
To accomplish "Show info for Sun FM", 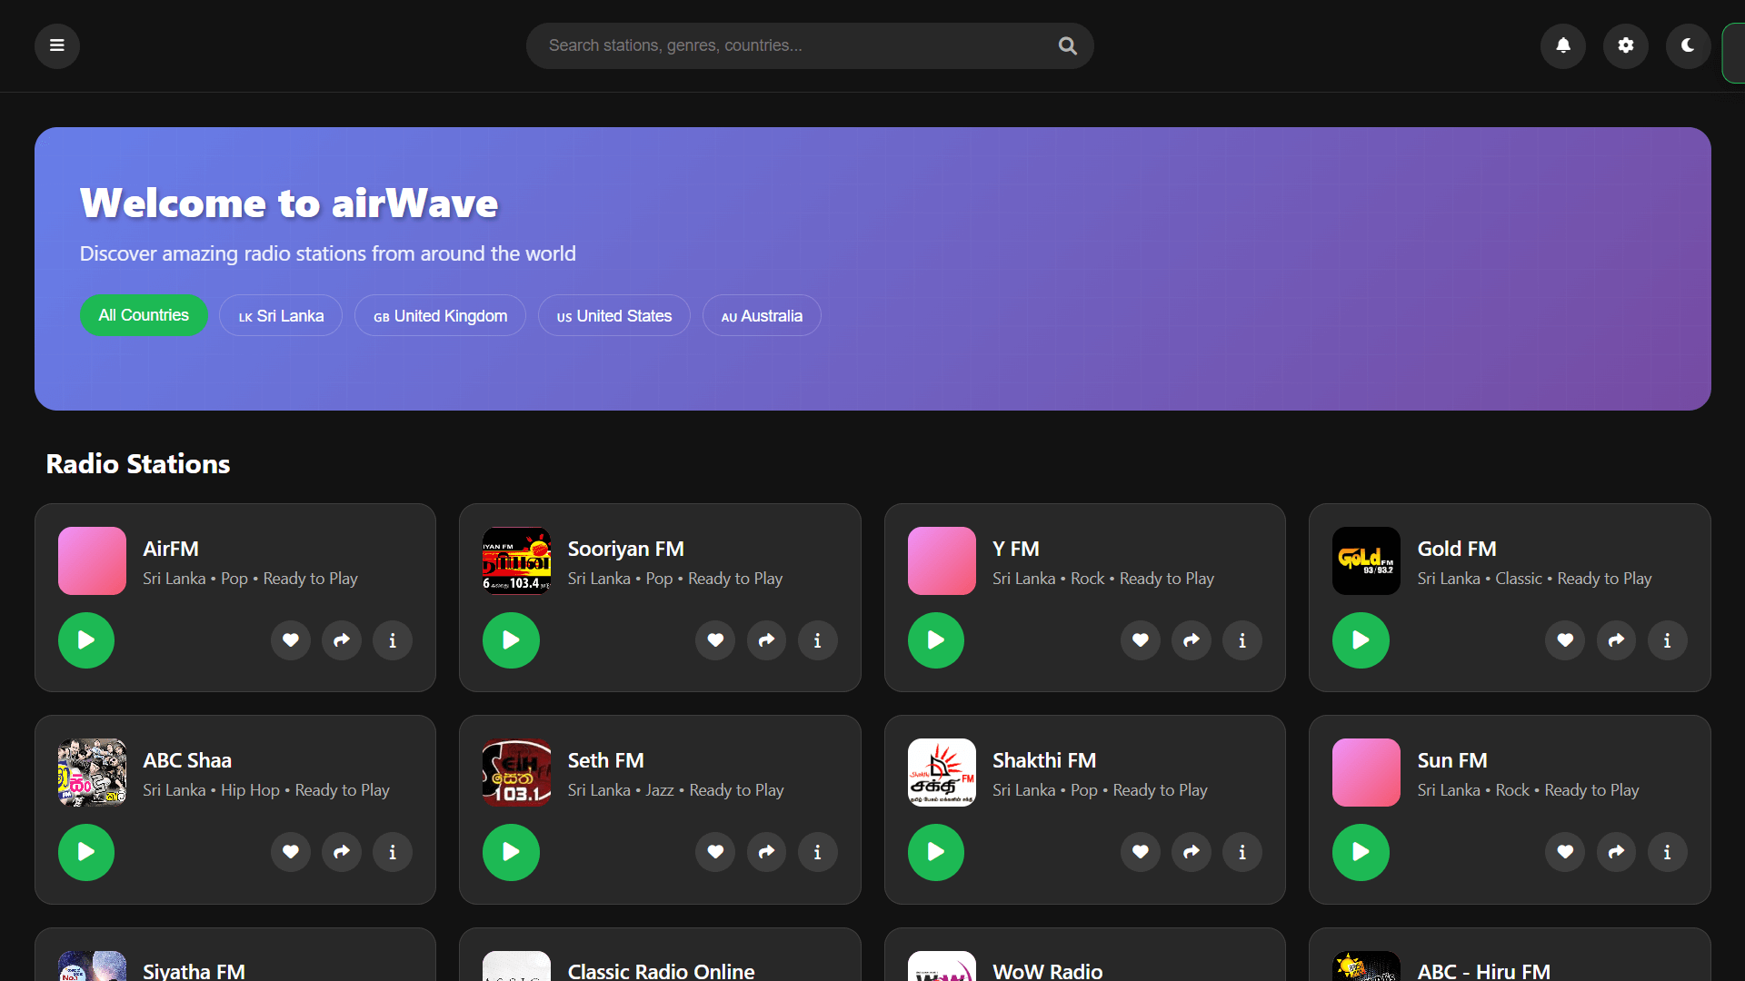I will click(x=1667, y=852).
